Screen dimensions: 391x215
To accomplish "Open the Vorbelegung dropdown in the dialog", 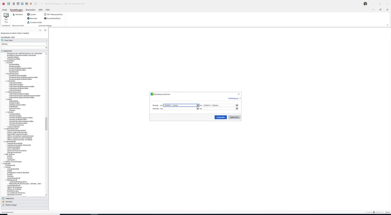I will click(234, 98).
